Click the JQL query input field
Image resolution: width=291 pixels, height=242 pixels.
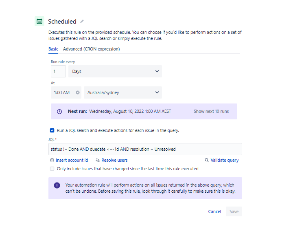click(x=145, y=149)
